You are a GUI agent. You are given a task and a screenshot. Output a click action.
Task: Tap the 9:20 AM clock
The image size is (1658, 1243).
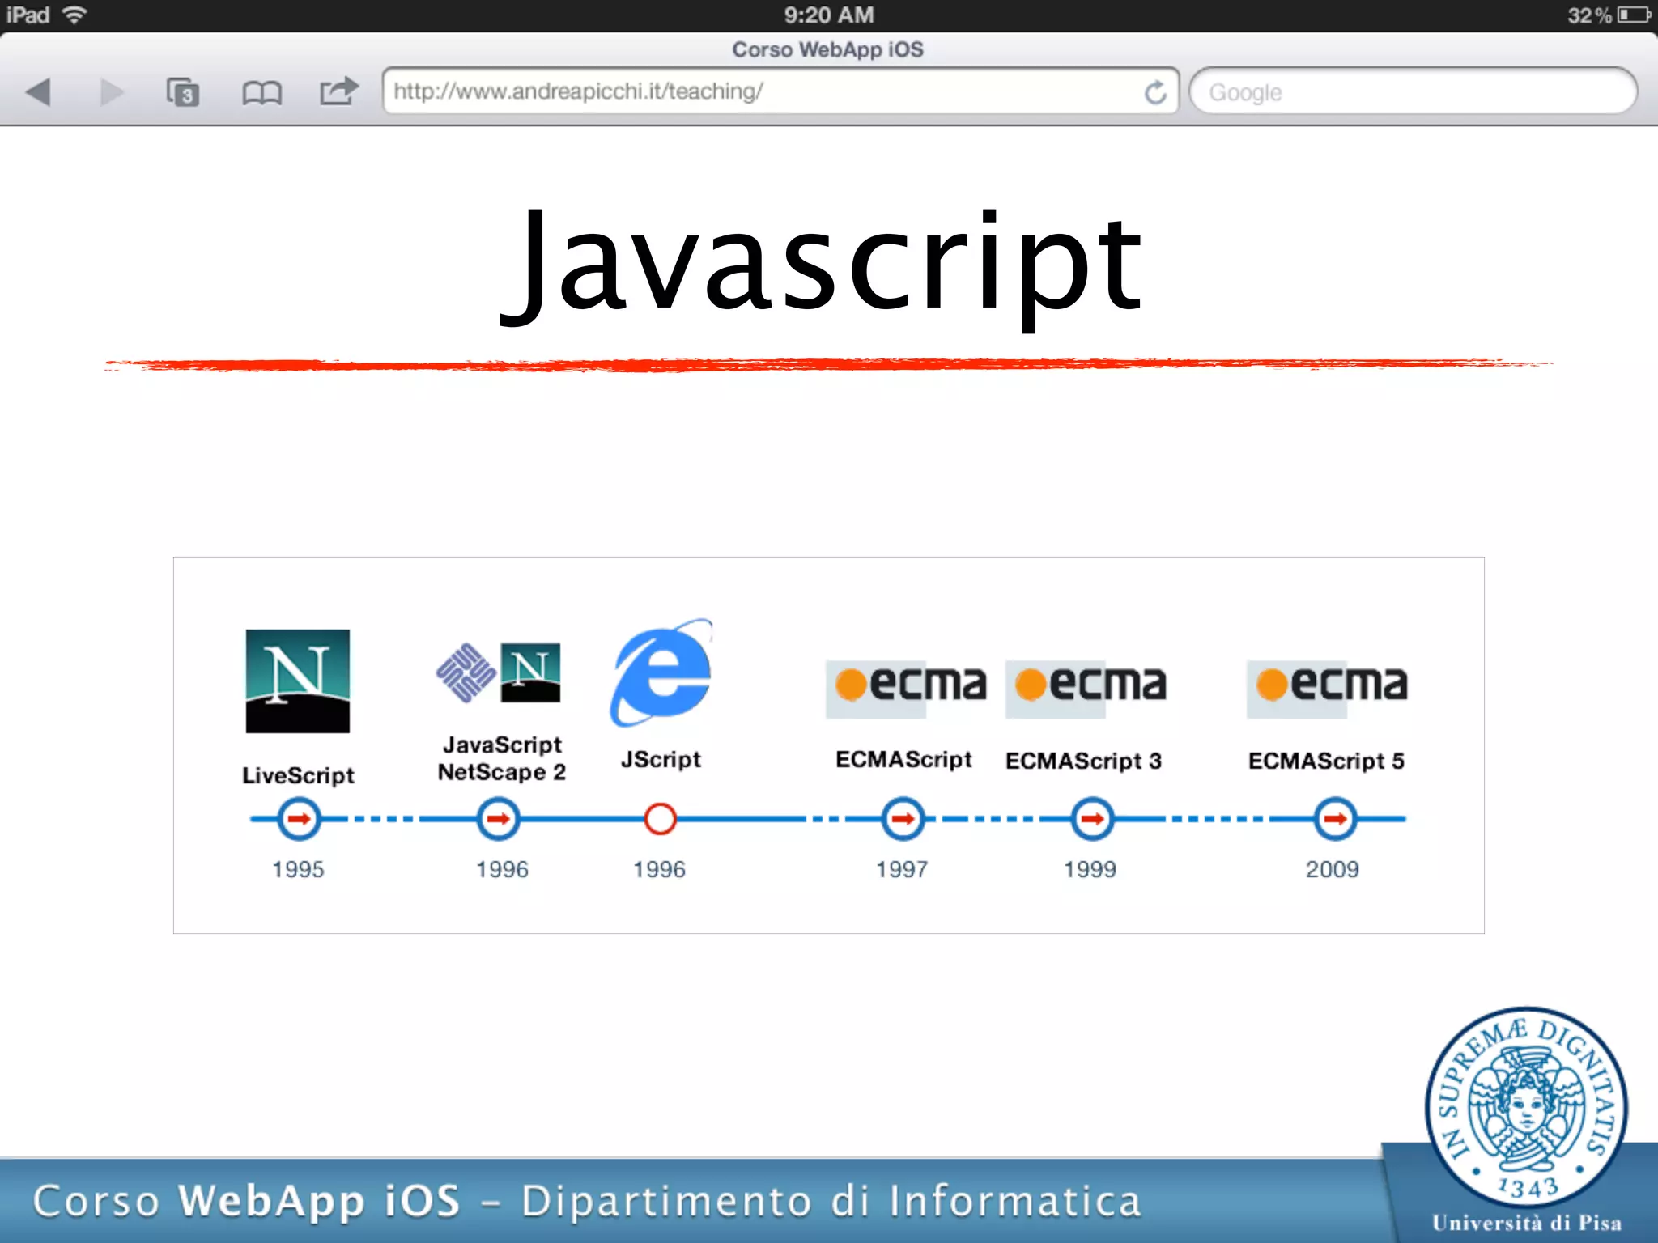click(829, 15)
